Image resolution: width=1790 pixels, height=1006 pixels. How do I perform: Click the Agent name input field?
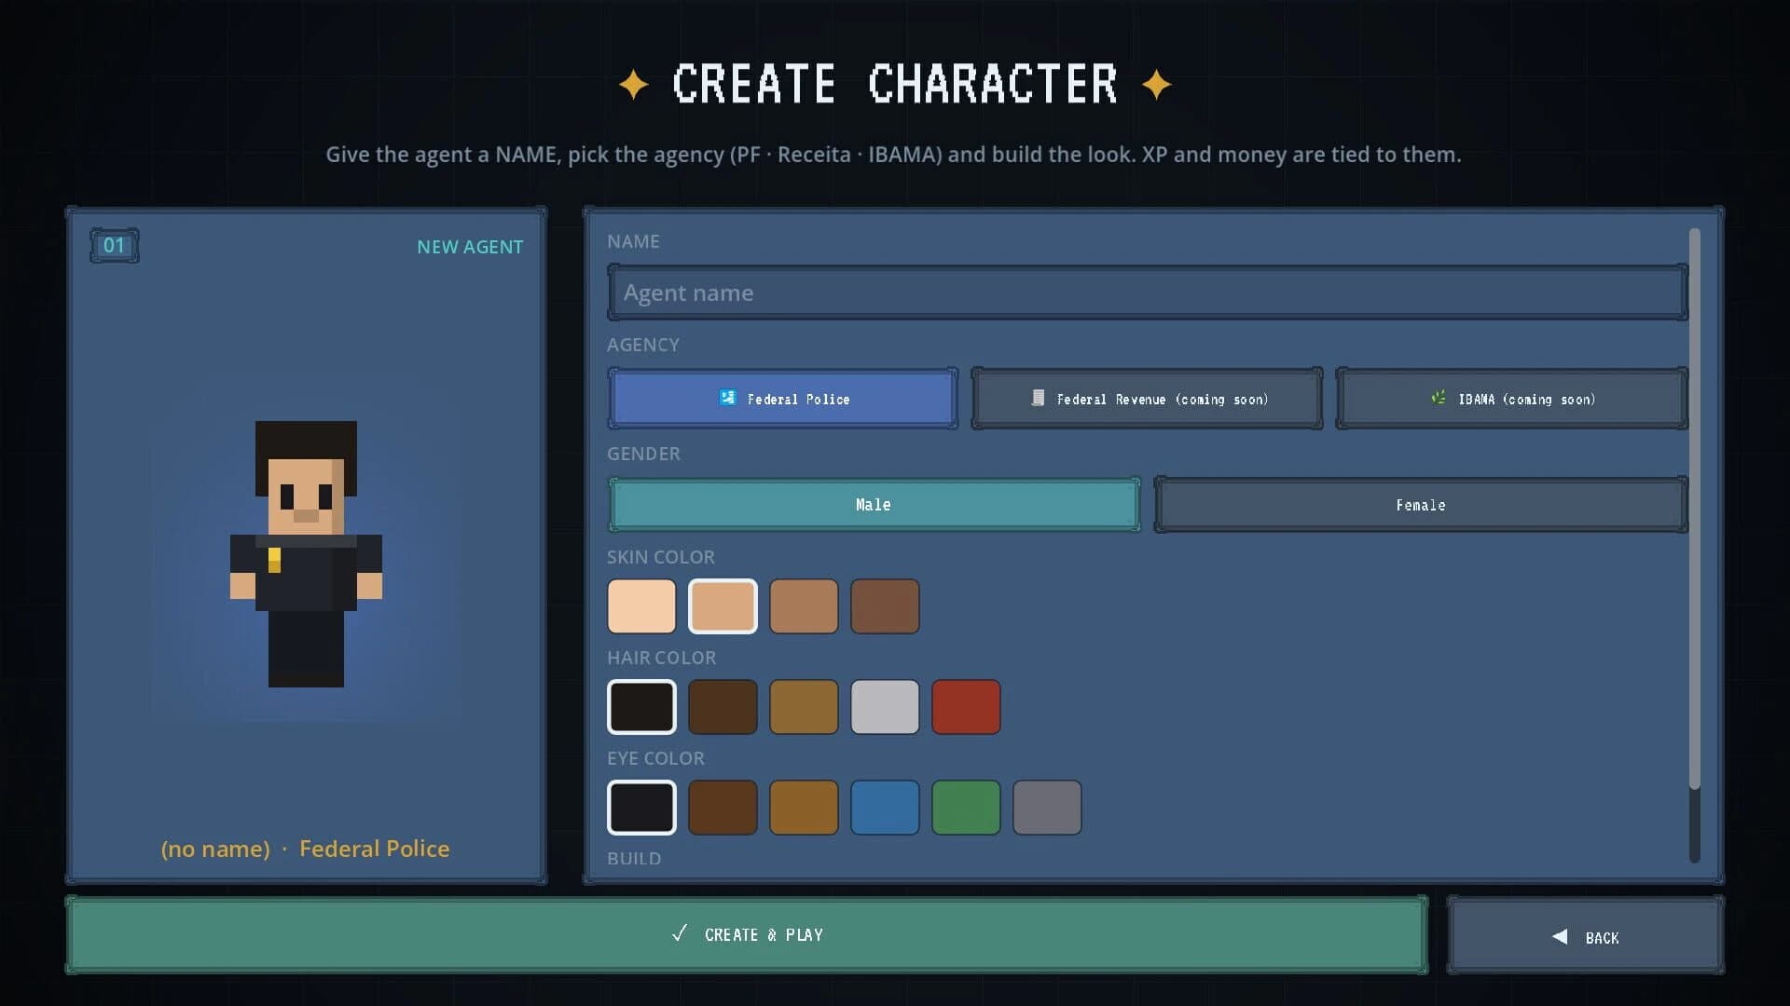point(1148,292)
